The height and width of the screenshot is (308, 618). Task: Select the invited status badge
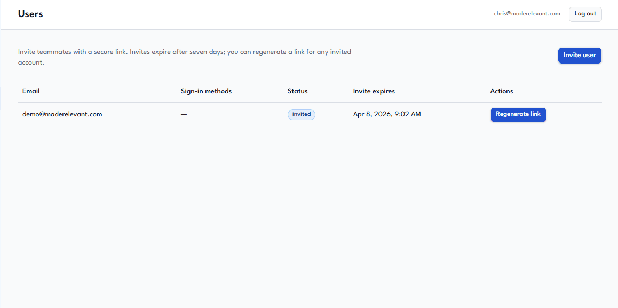(301, 114)
